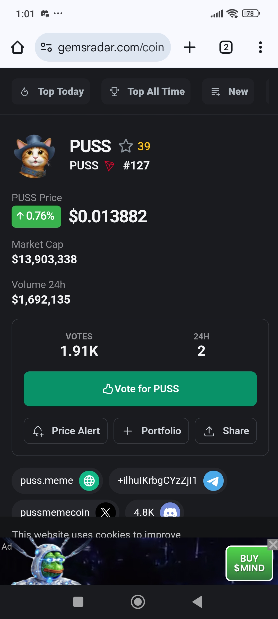Add PUSS to Portfolio
This screenshot has height=619, width=278.
coord(151,431)
